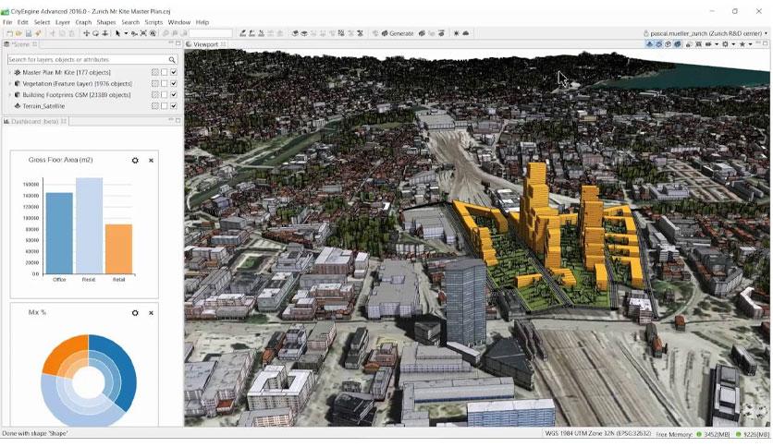
Task: Open the Layer menu
Action: (63, 22)
